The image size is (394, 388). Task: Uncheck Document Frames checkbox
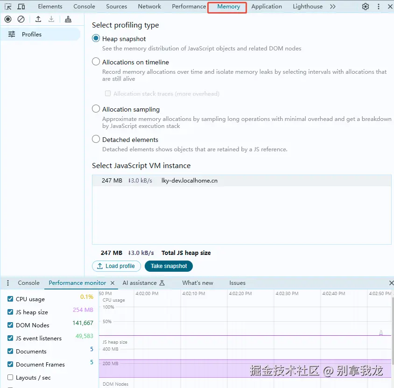tap(10, 364)
